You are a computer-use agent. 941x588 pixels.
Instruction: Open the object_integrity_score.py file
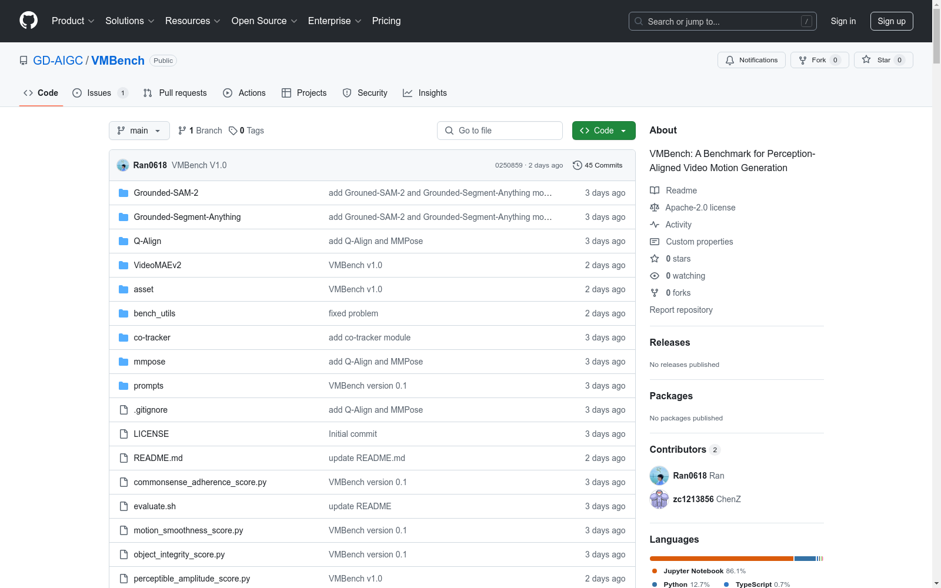pos(179,554)
